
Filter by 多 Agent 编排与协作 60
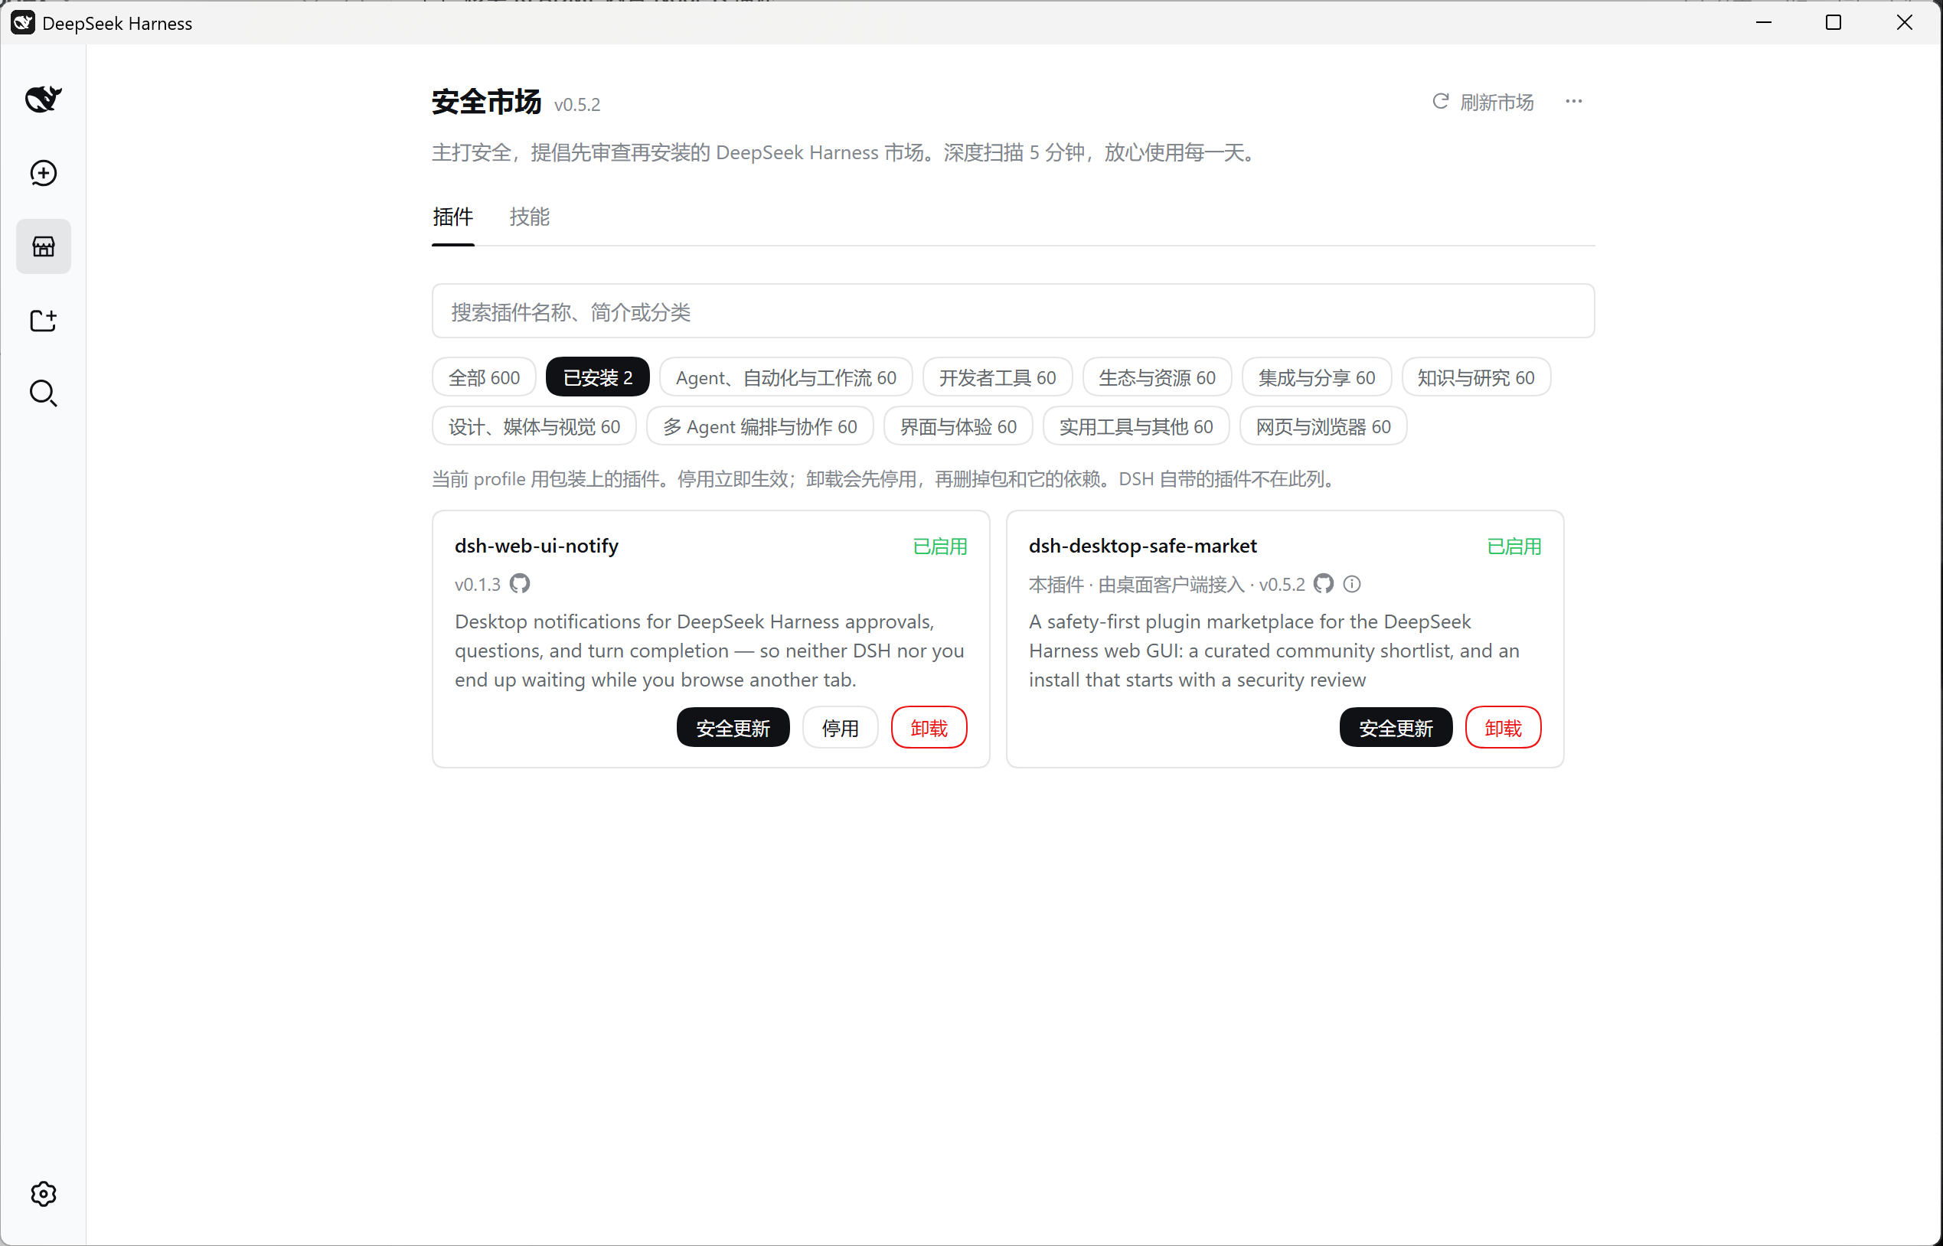760,426
